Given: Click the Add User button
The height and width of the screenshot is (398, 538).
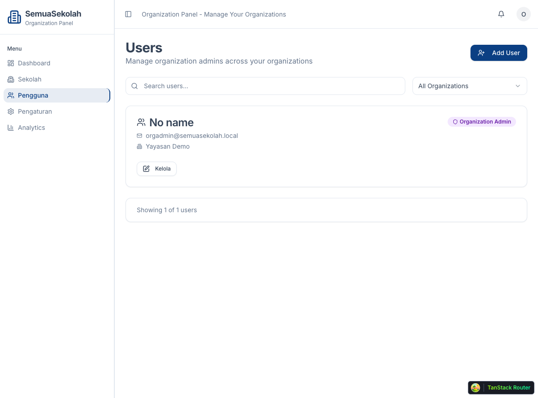Looking at the screenshot, I should pos(499,52).
